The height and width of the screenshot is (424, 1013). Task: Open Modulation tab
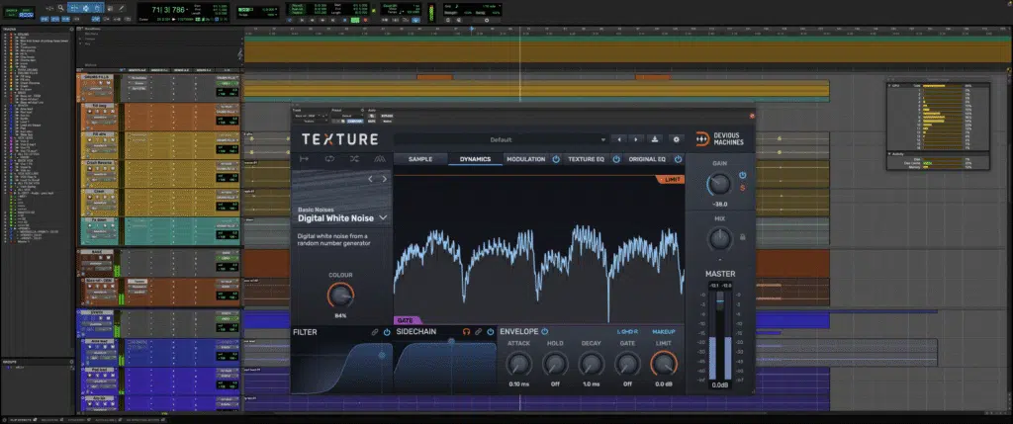tap(526, 159)
